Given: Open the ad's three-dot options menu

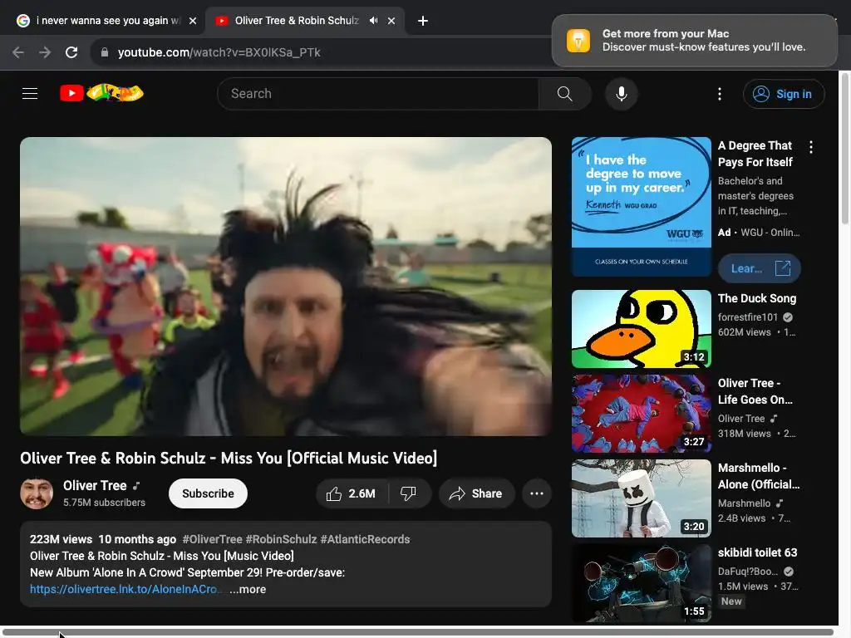Looking at the screenshot, I should [811, 147].
